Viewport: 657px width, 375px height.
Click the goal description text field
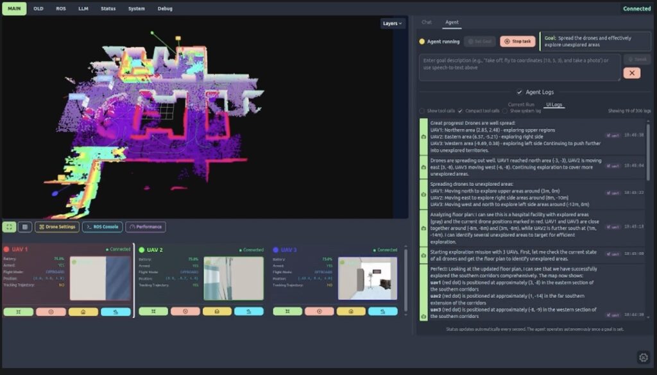(520, 67)
